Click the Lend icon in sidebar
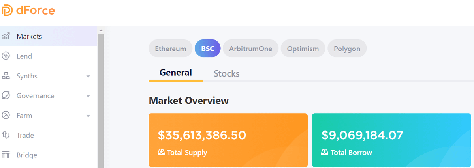The image size is (474, 168). click(6, 56)
